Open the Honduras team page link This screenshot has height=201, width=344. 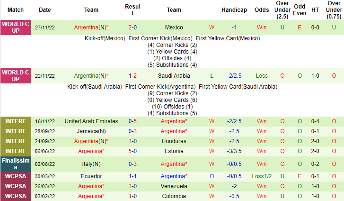pos(174,141)
